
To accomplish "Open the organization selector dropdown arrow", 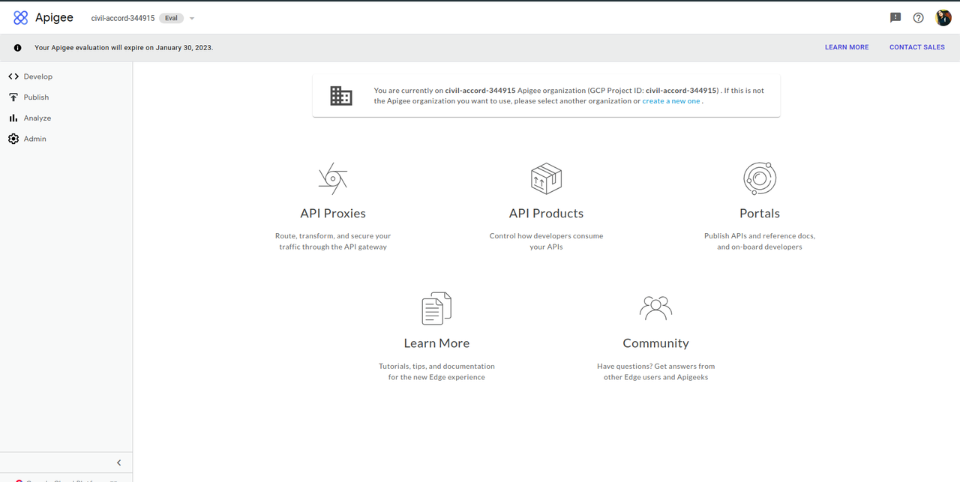I will (x=192, y=18).
